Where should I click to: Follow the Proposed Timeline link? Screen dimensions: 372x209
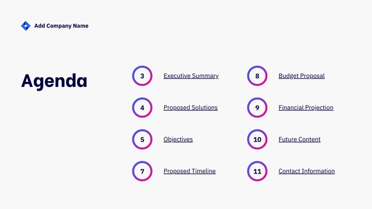(190, 171)
